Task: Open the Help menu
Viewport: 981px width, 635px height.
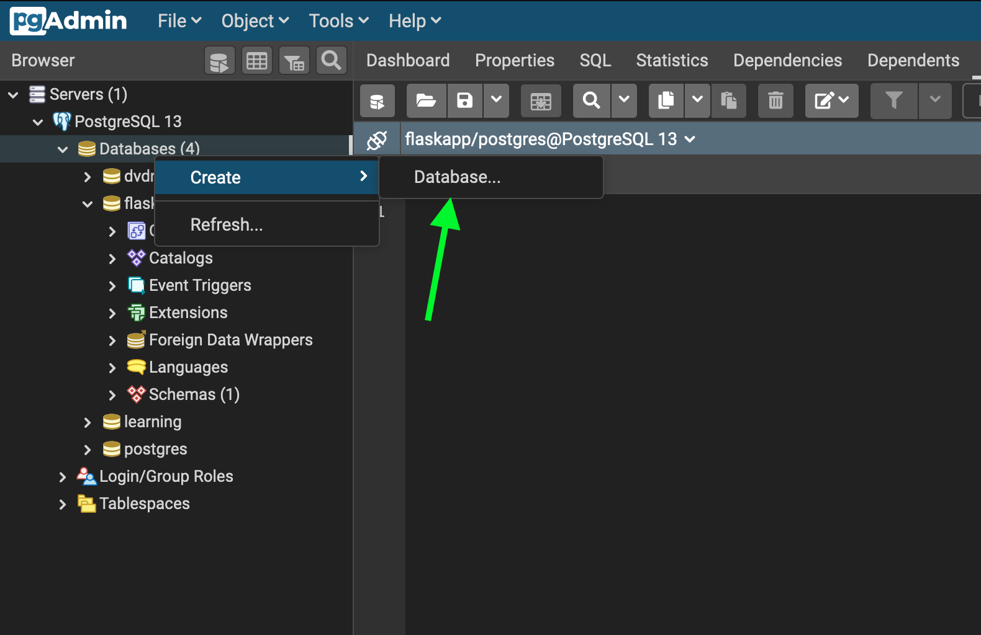Action: (x=415, y=21)
